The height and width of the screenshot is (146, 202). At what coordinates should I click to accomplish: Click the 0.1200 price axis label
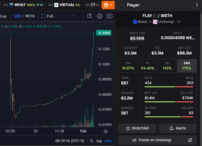tap(104, 49)
